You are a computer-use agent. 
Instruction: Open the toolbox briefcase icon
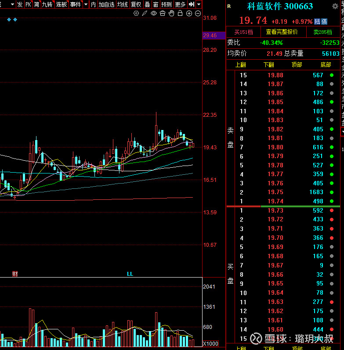[163, 13]
